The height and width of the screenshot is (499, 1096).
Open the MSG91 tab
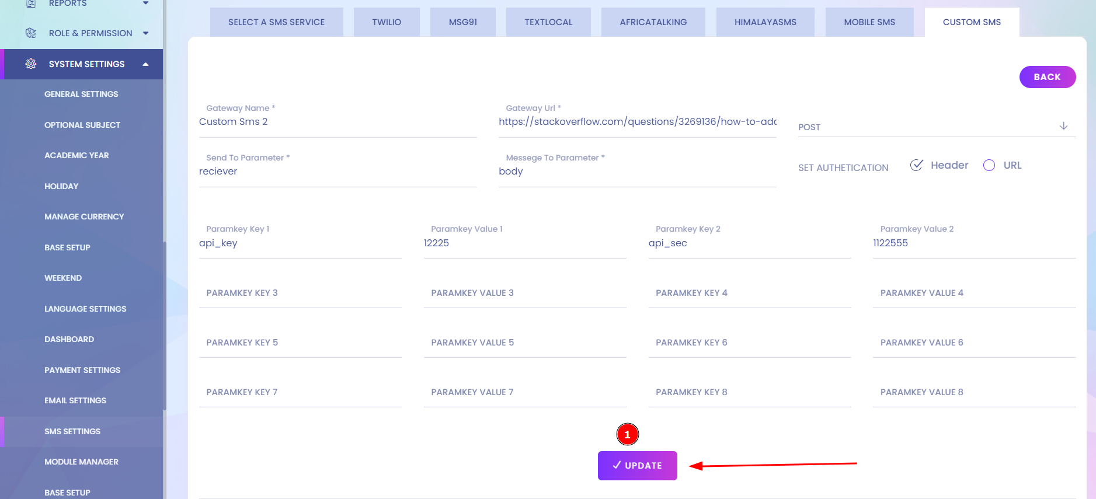(x=462, y=22)
